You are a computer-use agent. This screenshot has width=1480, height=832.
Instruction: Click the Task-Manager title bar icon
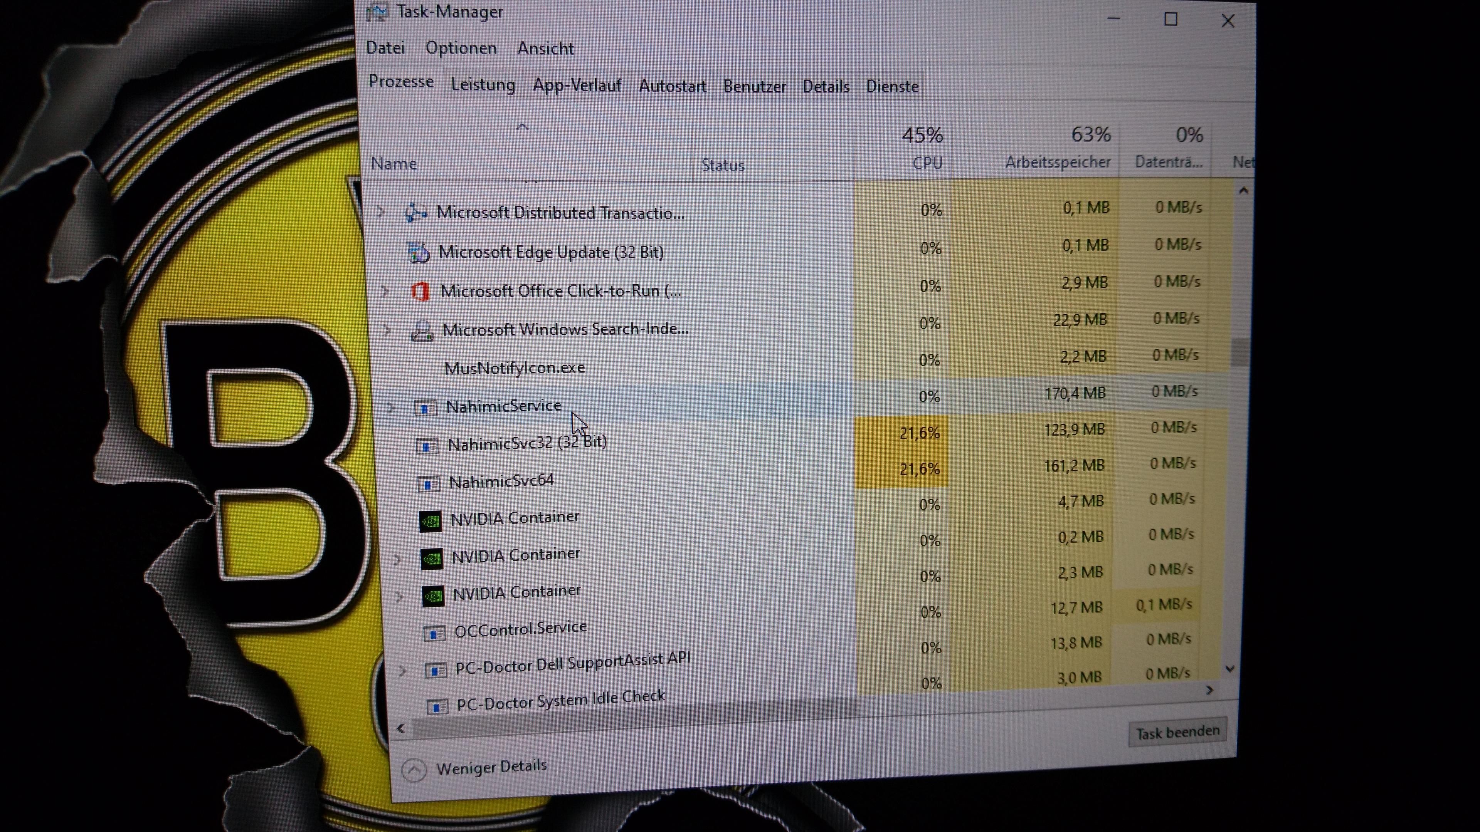(x=377, y=12)
